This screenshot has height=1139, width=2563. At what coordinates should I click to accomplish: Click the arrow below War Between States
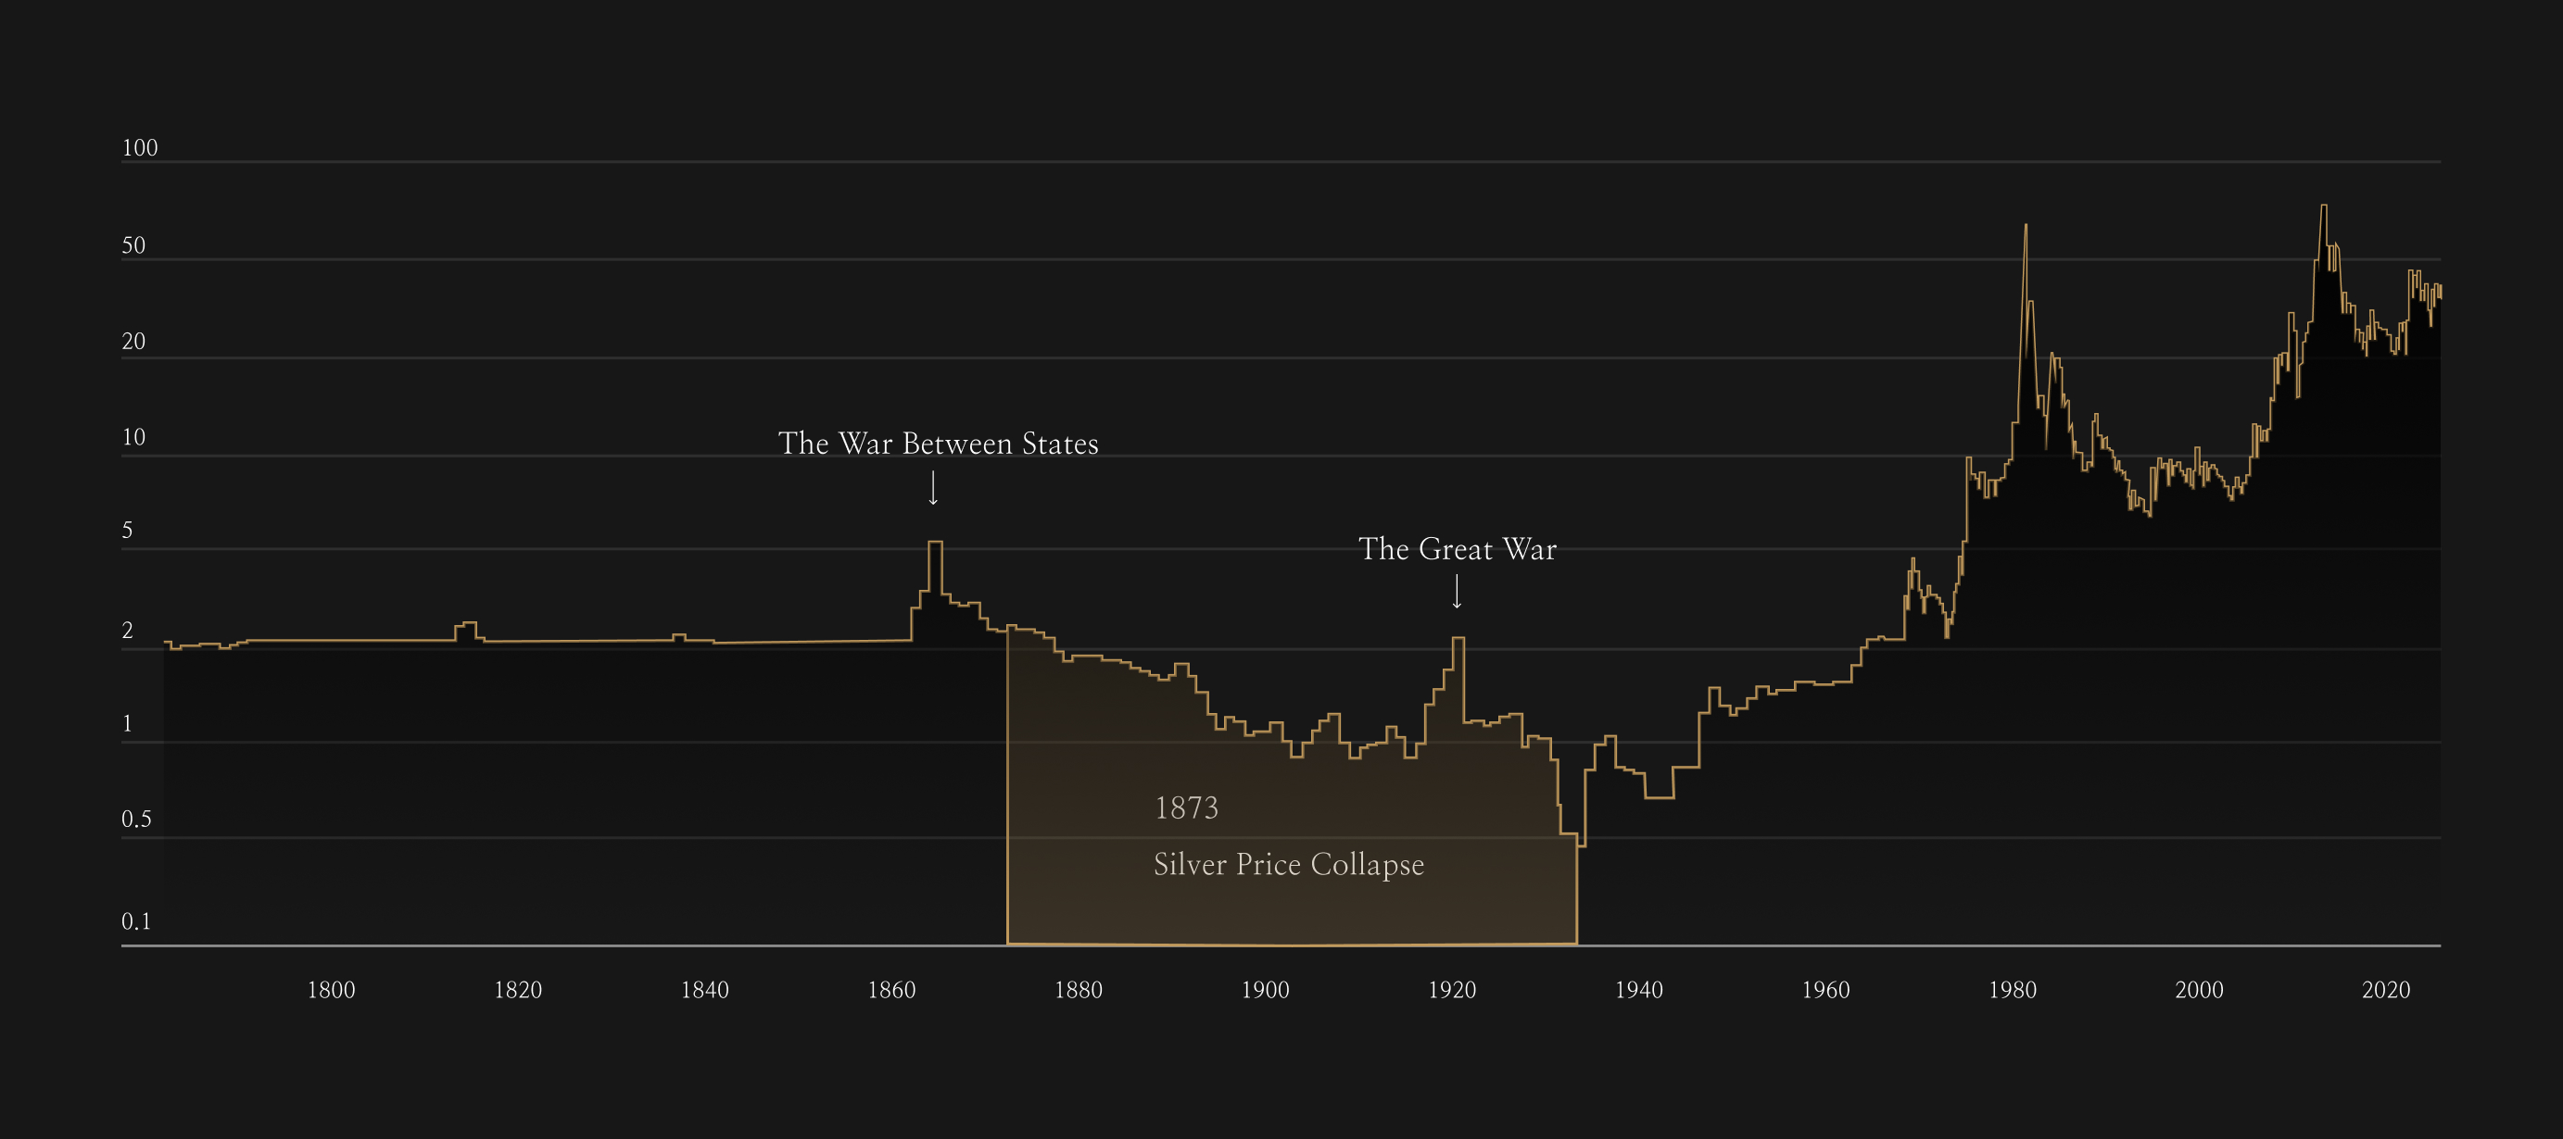(933, 488)
